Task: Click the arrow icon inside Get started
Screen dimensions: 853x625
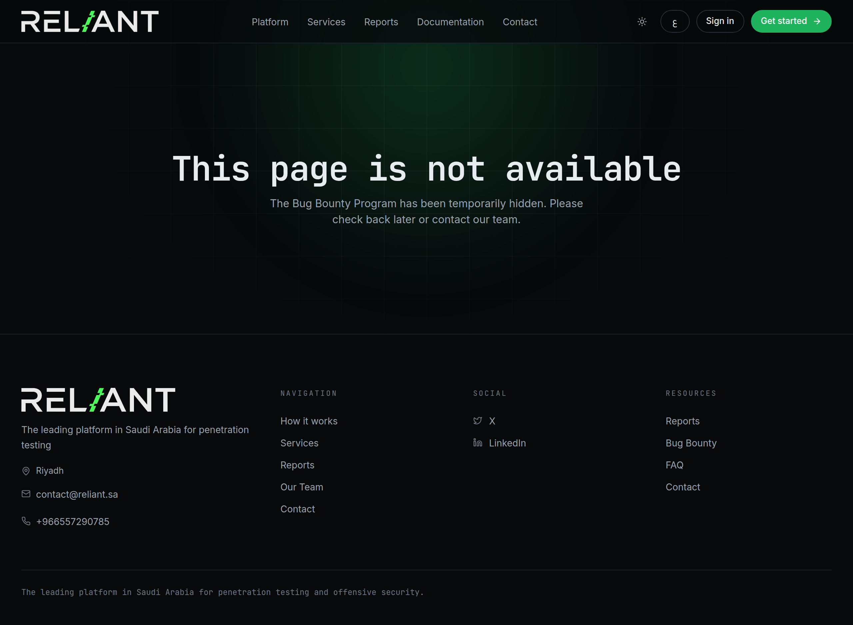Action: 817,22
